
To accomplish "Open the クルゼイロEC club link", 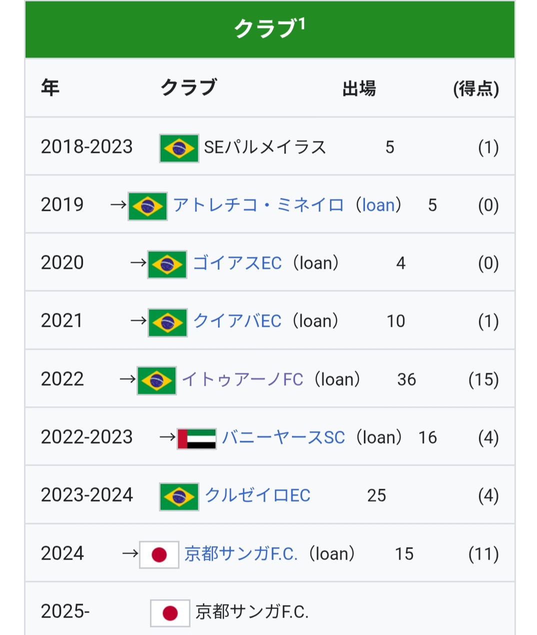I will point(258,496).
